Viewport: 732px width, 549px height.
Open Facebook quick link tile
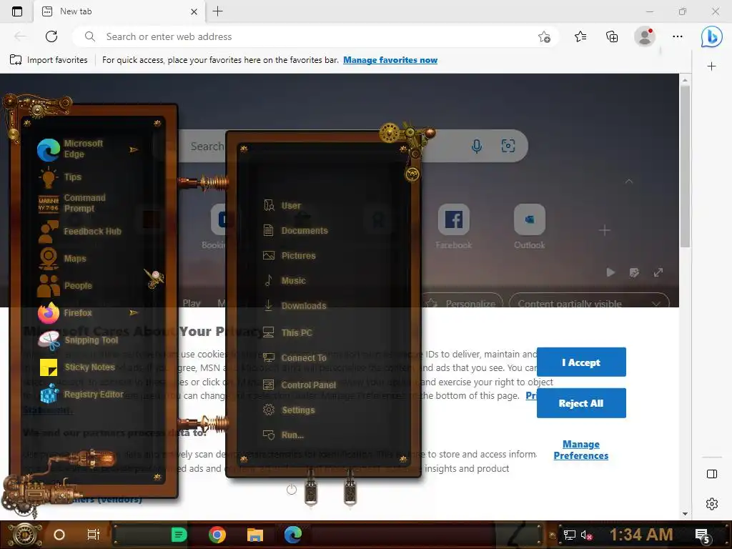tap(453, 227)
